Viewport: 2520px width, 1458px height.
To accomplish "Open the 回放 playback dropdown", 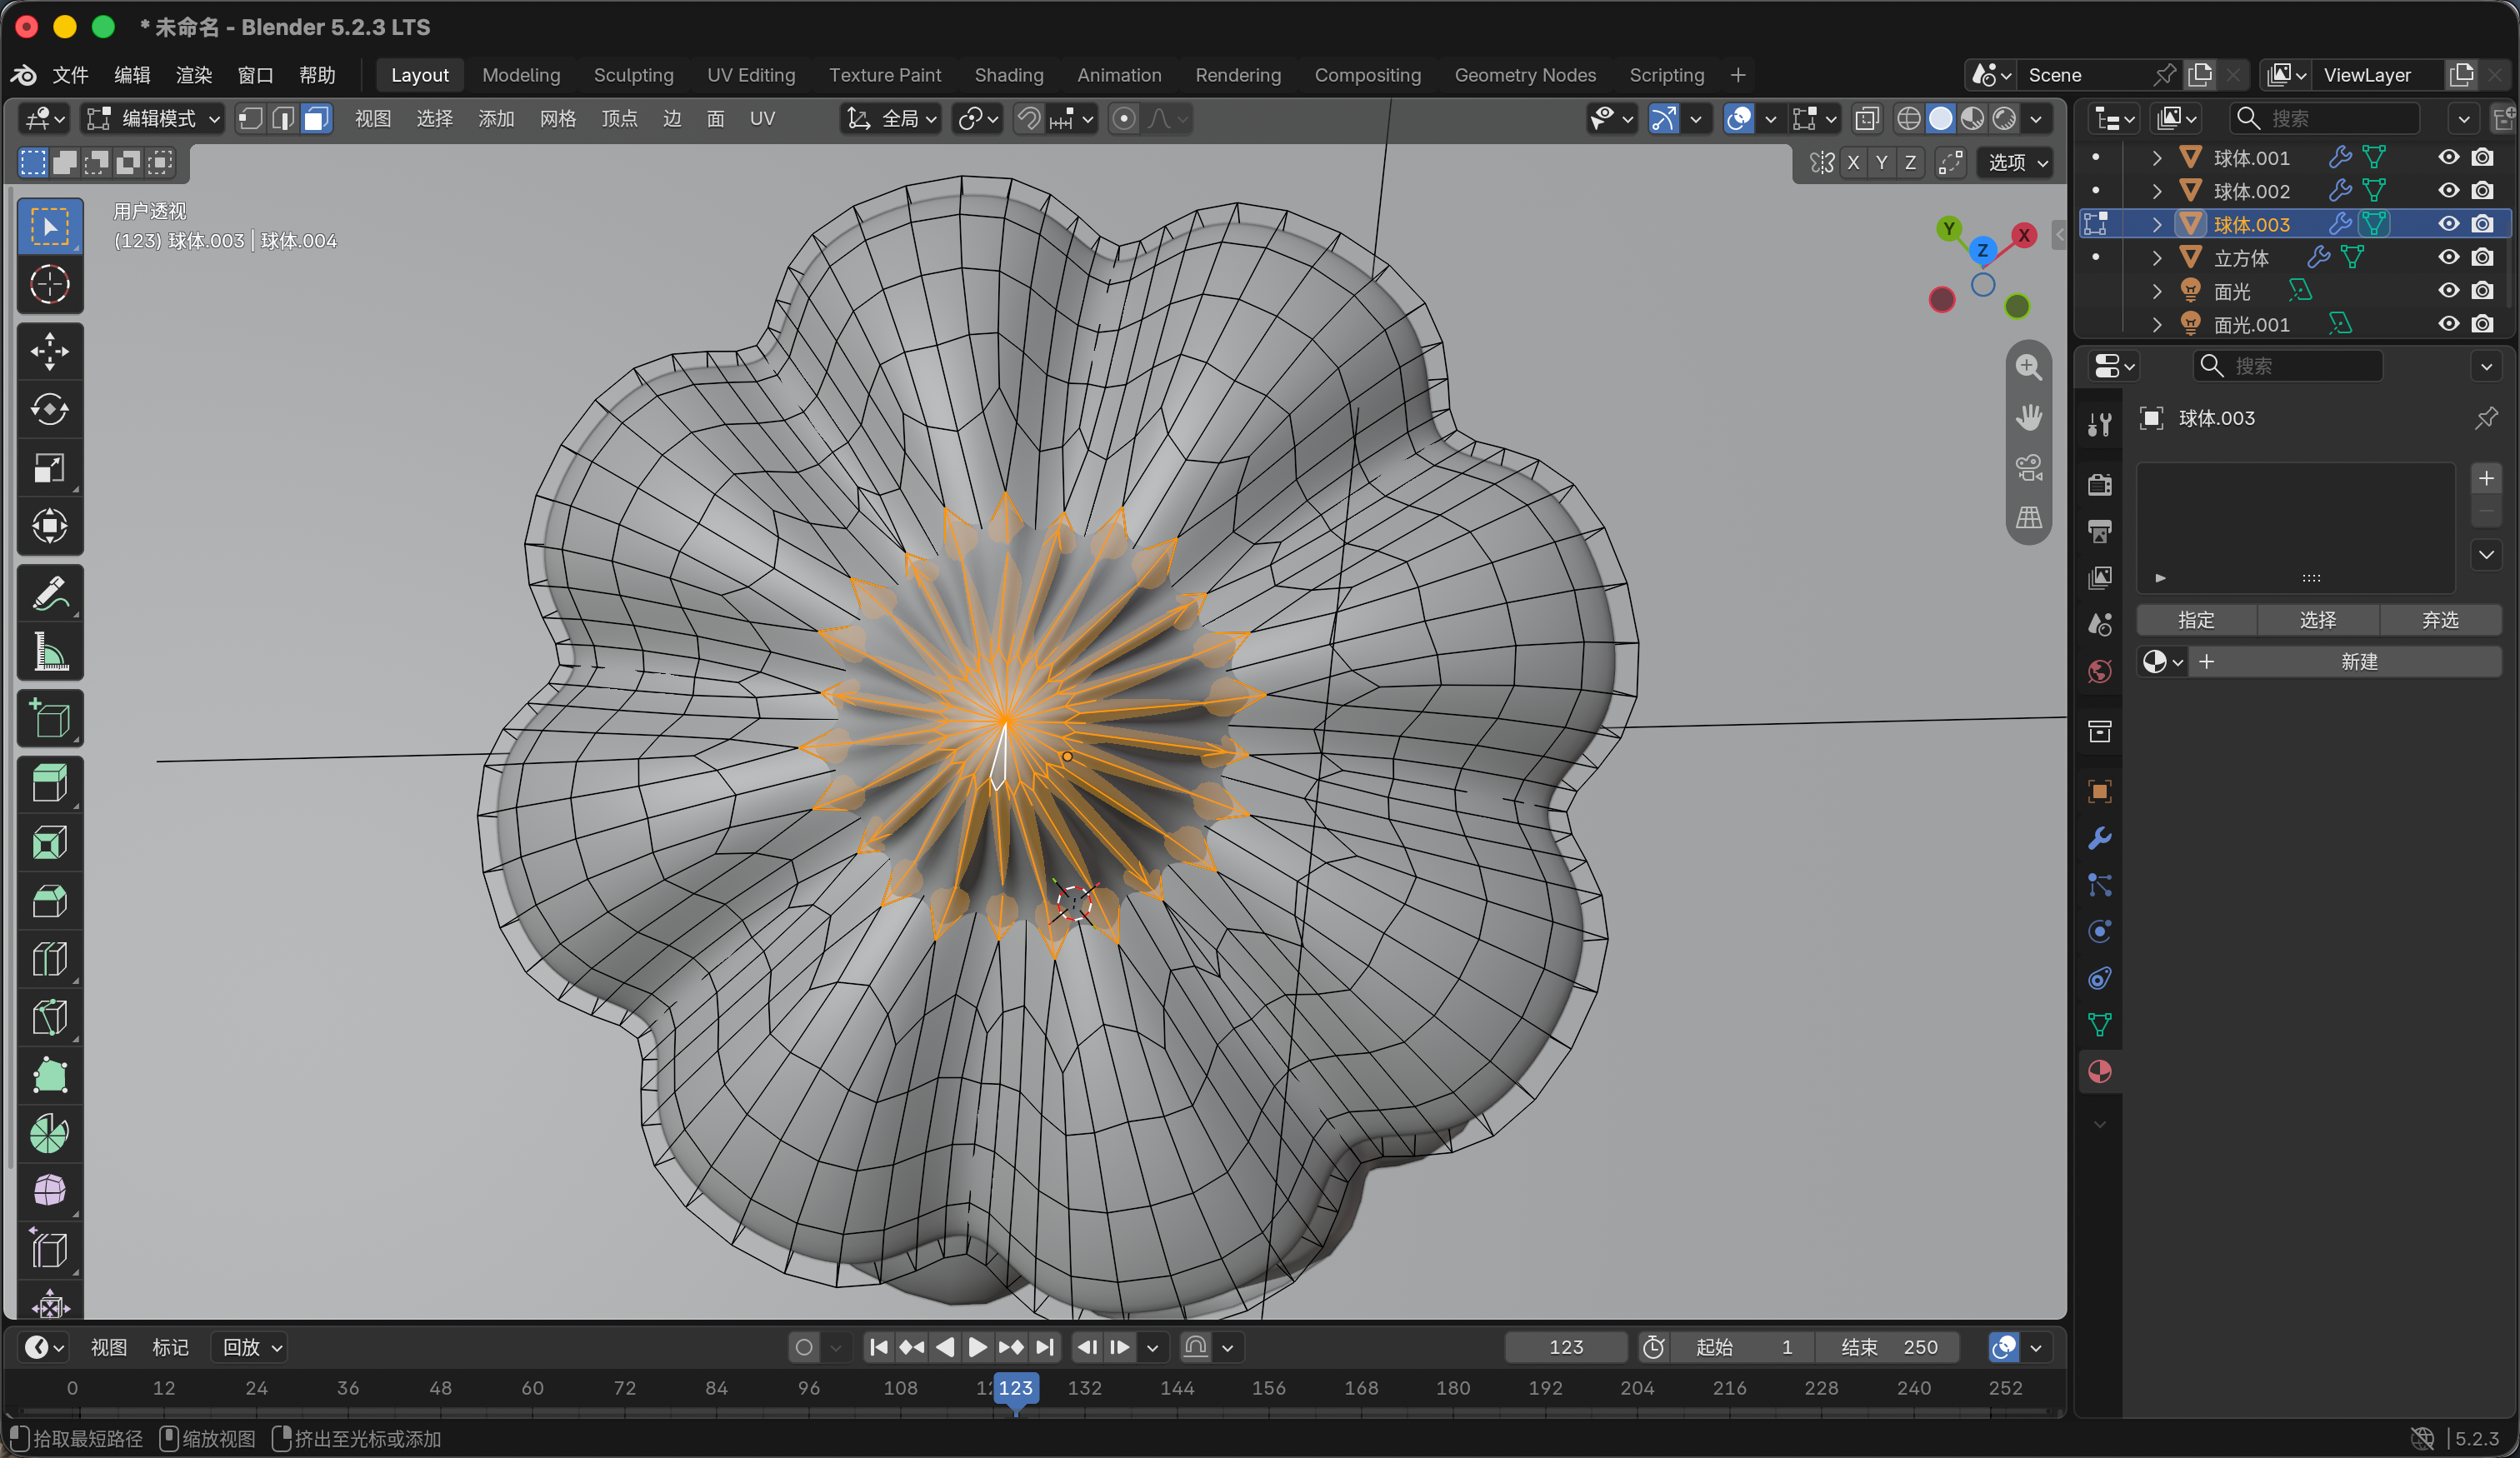I will click(x=250, y=1347).
